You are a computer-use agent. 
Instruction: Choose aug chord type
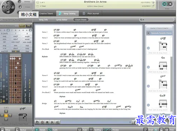(x=5, y=45)
